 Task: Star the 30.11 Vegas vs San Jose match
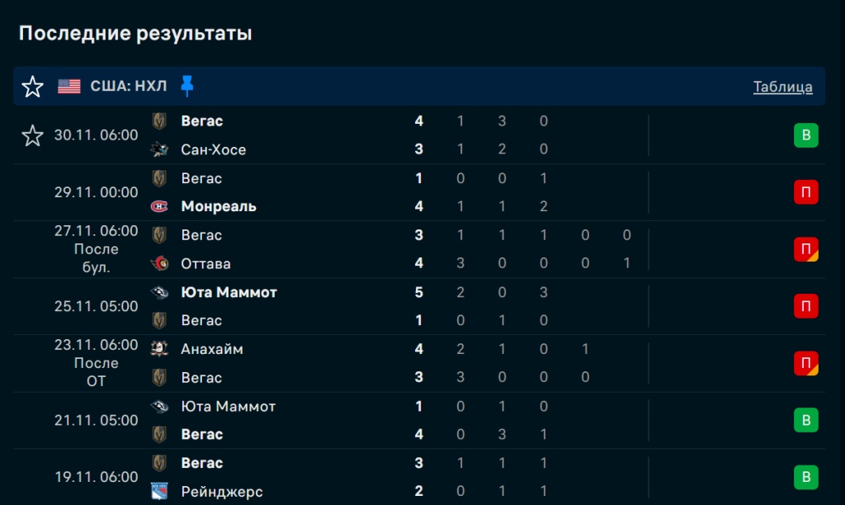point(32,135)
